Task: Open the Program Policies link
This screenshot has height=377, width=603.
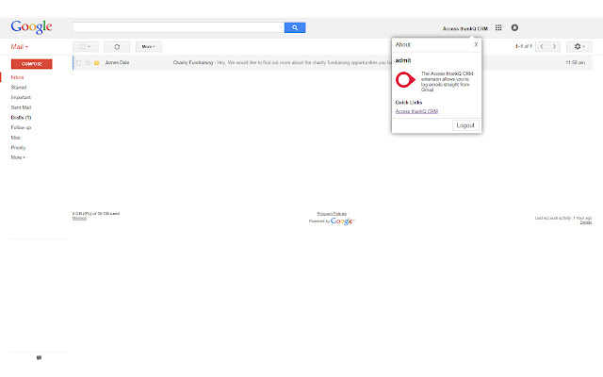Action: tap(332, 214)
